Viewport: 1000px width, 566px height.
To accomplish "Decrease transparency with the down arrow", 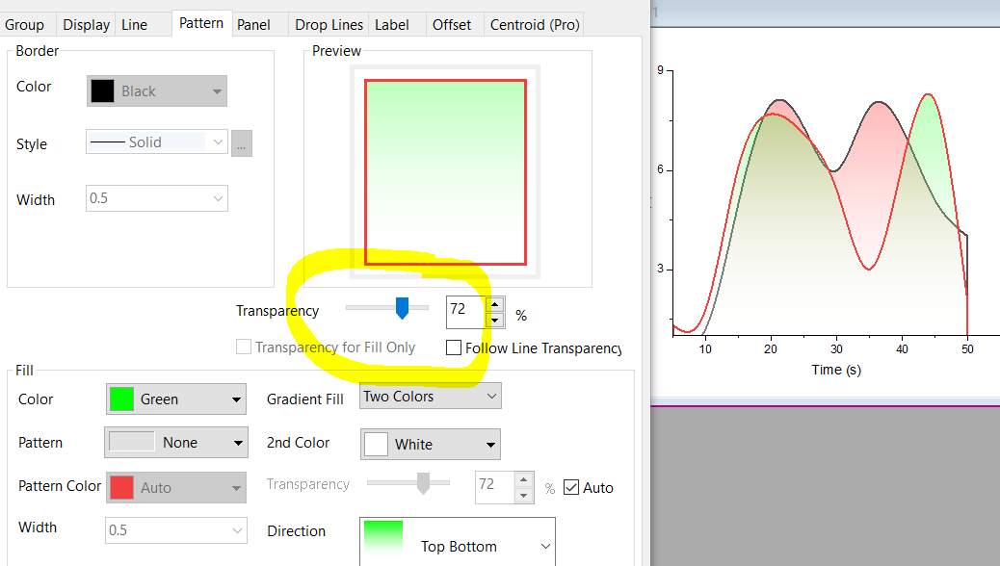I will [495, 320].
